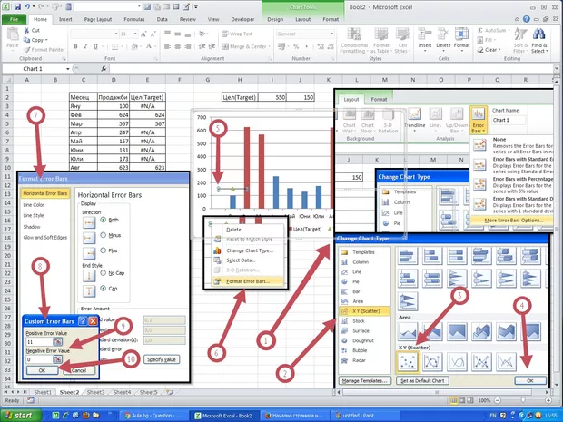Expand the Merge & Center dropdown arrow
Image resolution: width=563 pixels, height=422 pixels.
[270, 46]
